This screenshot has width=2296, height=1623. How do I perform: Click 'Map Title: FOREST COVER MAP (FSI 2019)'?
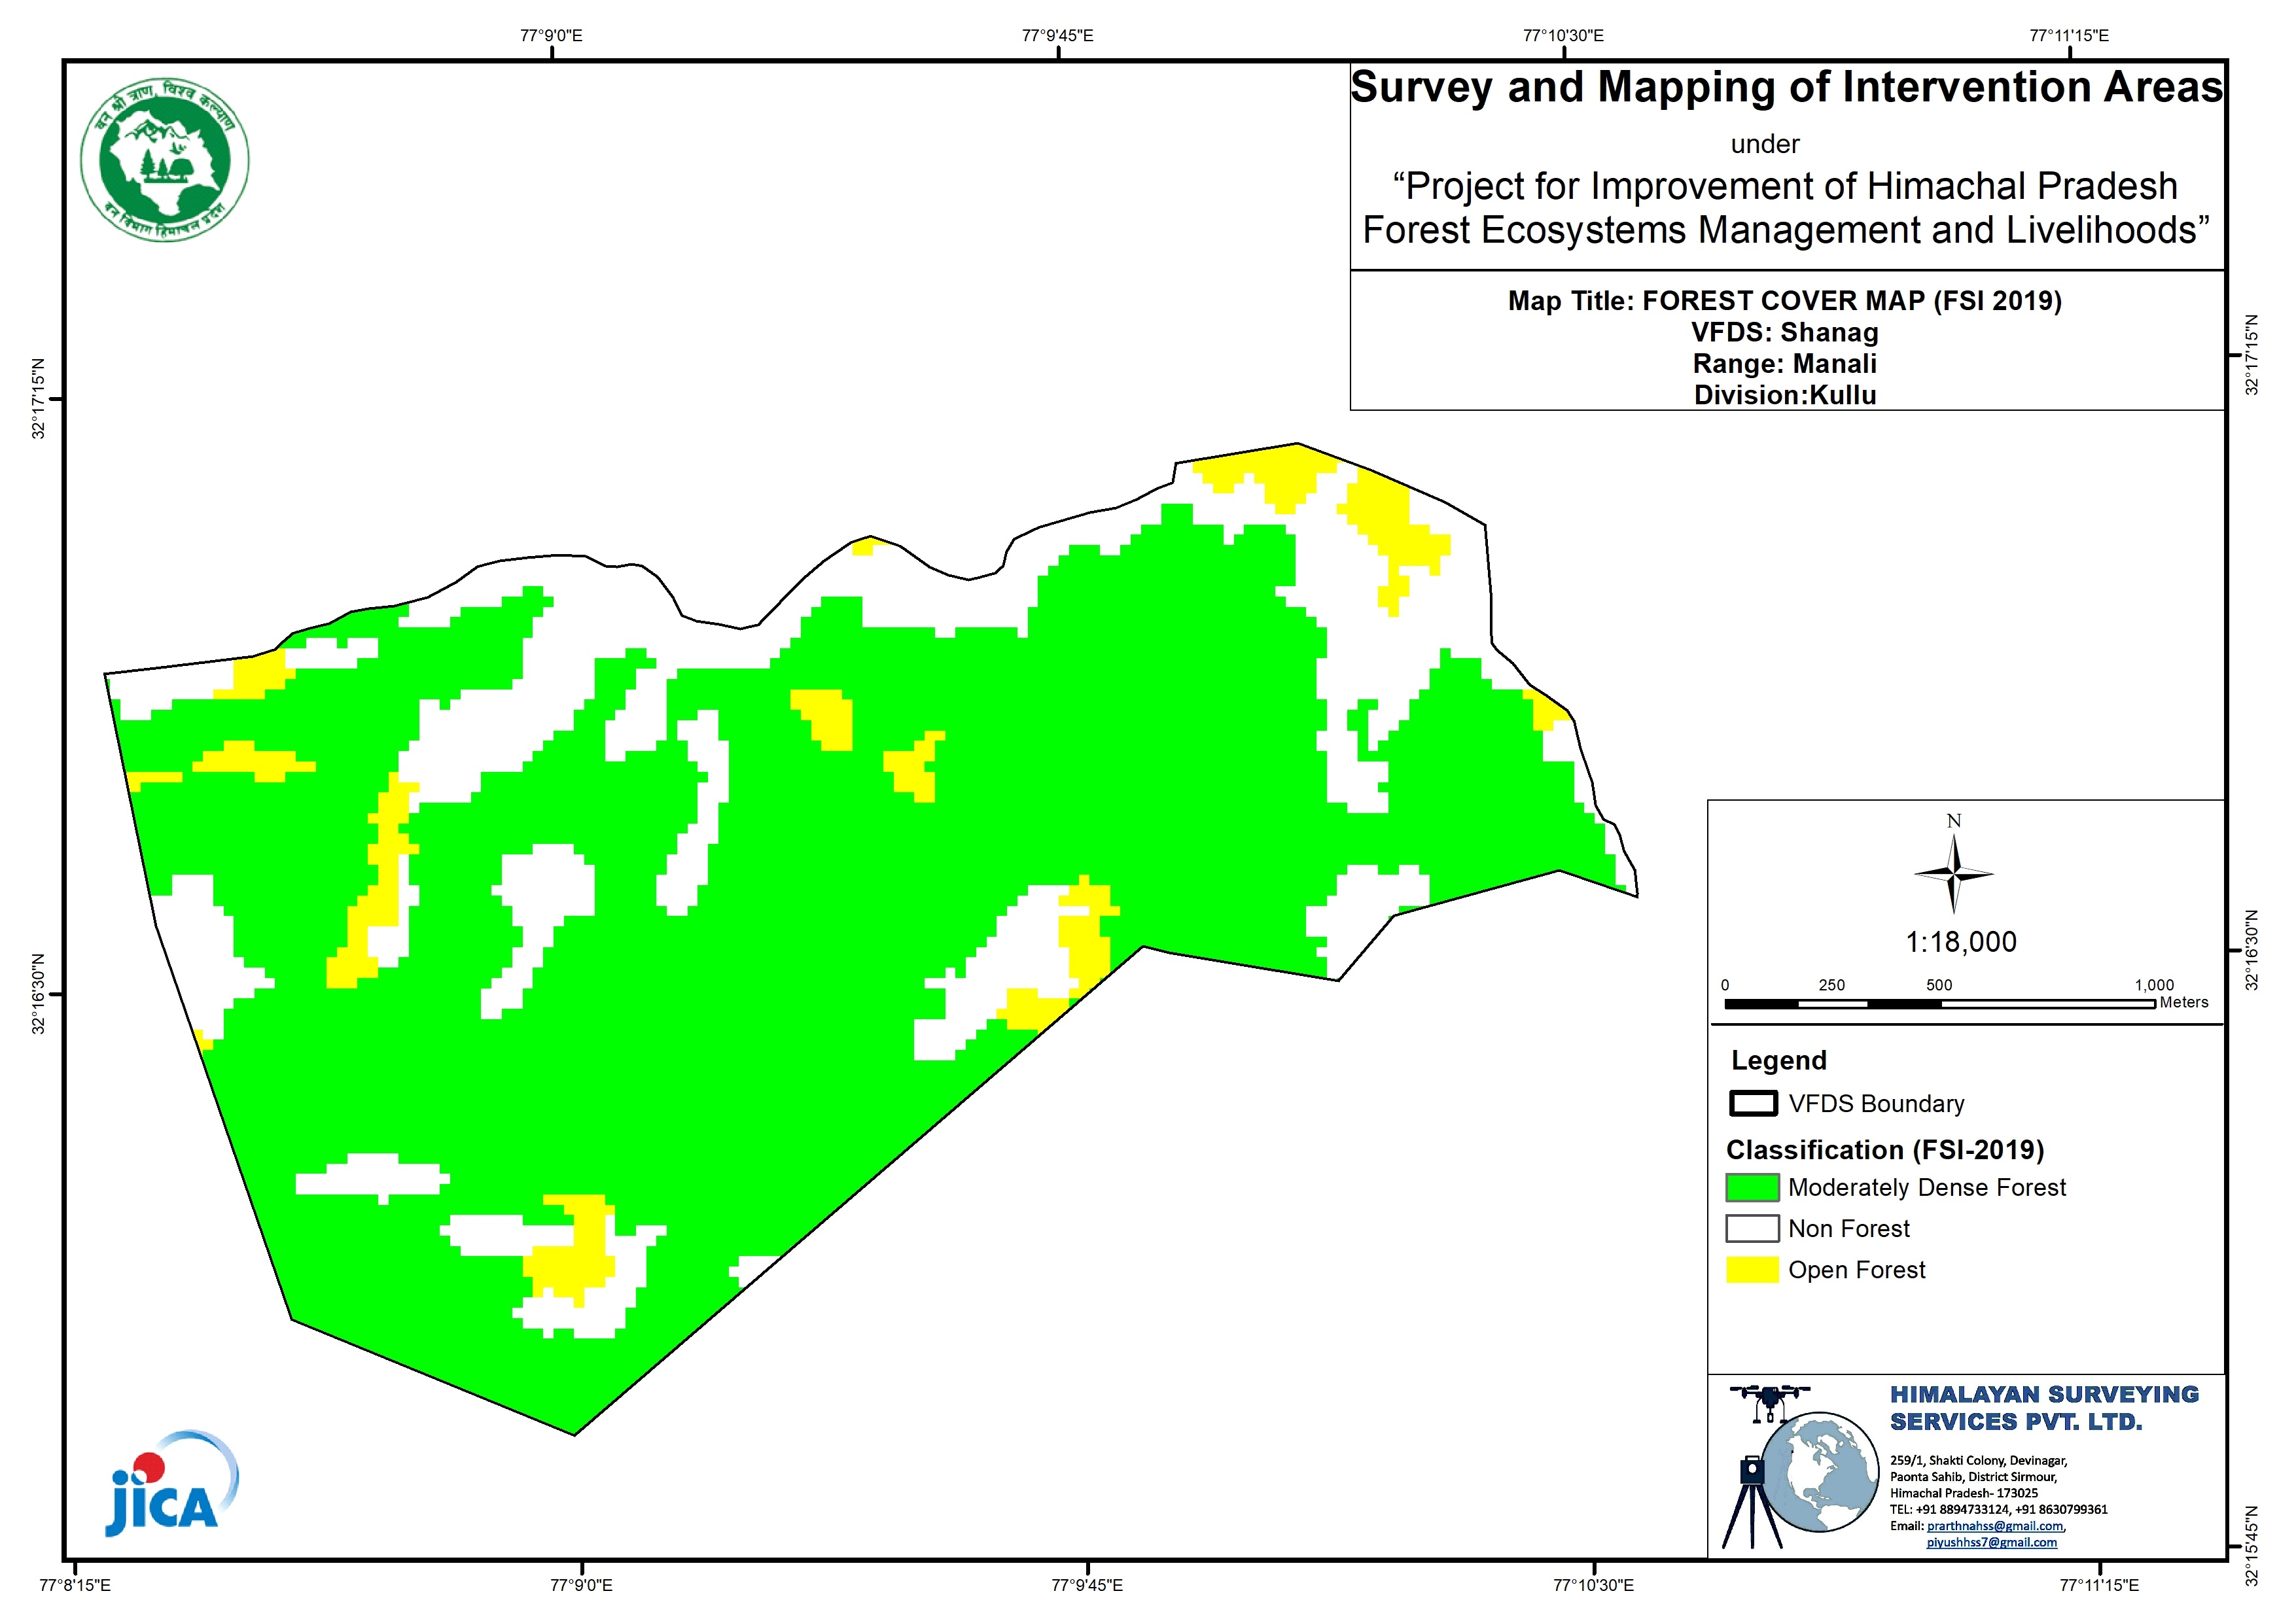pos(1785,300)
